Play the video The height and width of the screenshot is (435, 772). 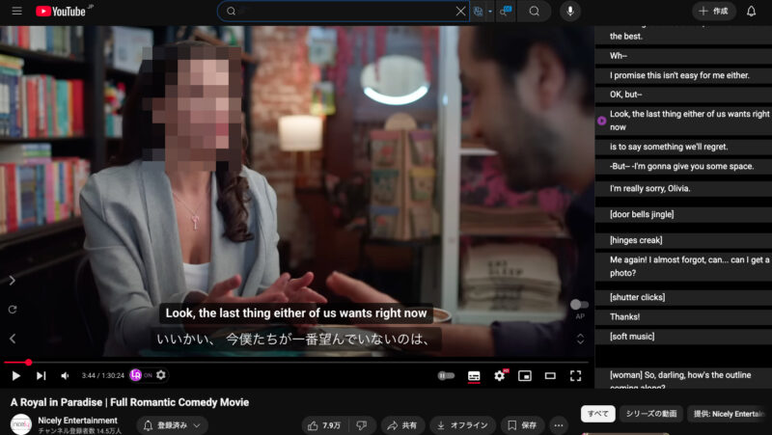15,376
